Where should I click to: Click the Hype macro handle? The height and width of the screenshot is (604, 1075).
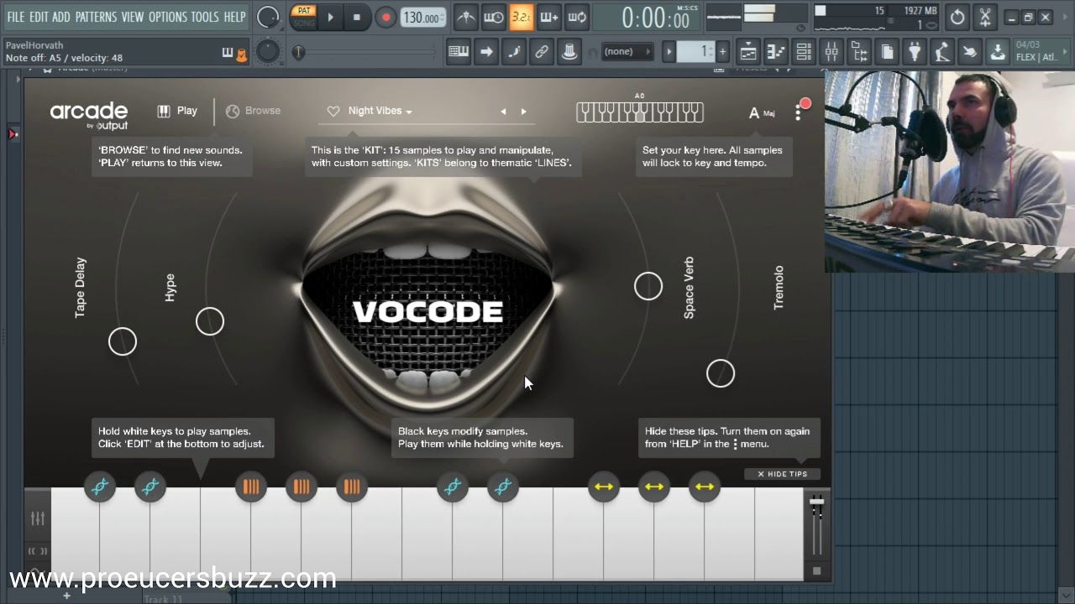pyautogui.click(x=210, y=321)
